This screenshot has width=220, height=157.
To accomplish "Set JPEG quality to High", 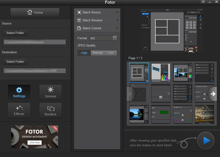I will tap(84, 53).
